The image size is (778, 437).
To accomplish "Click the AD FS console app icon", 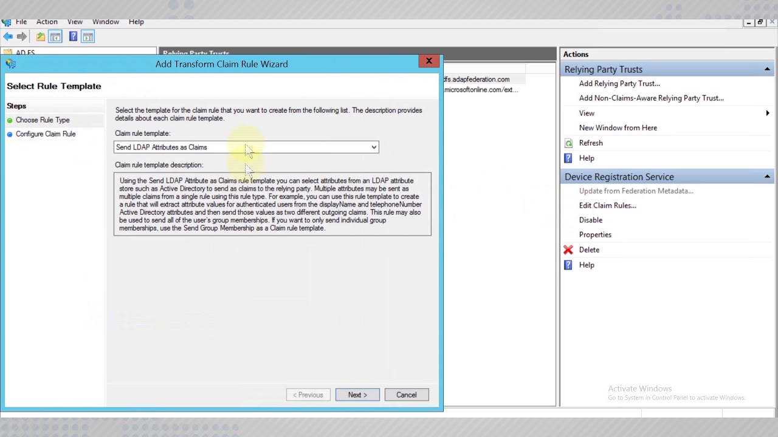I will [5, 22].
